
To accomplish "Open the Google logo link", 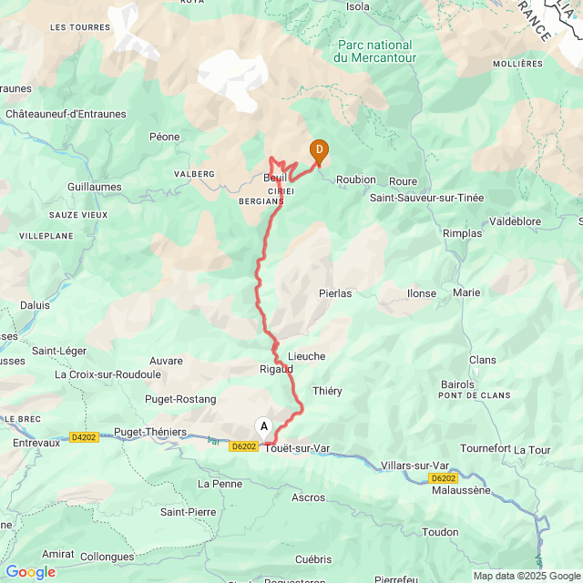I will point(30,572).
